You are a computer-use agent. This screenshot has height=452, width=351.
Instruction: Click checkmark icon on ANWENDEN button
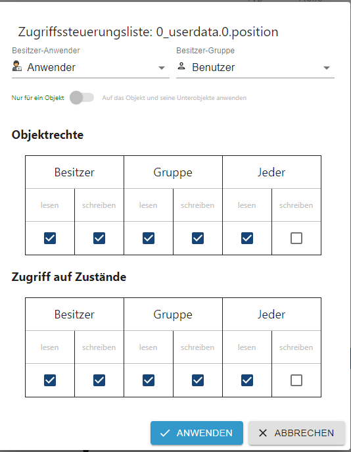165,433
